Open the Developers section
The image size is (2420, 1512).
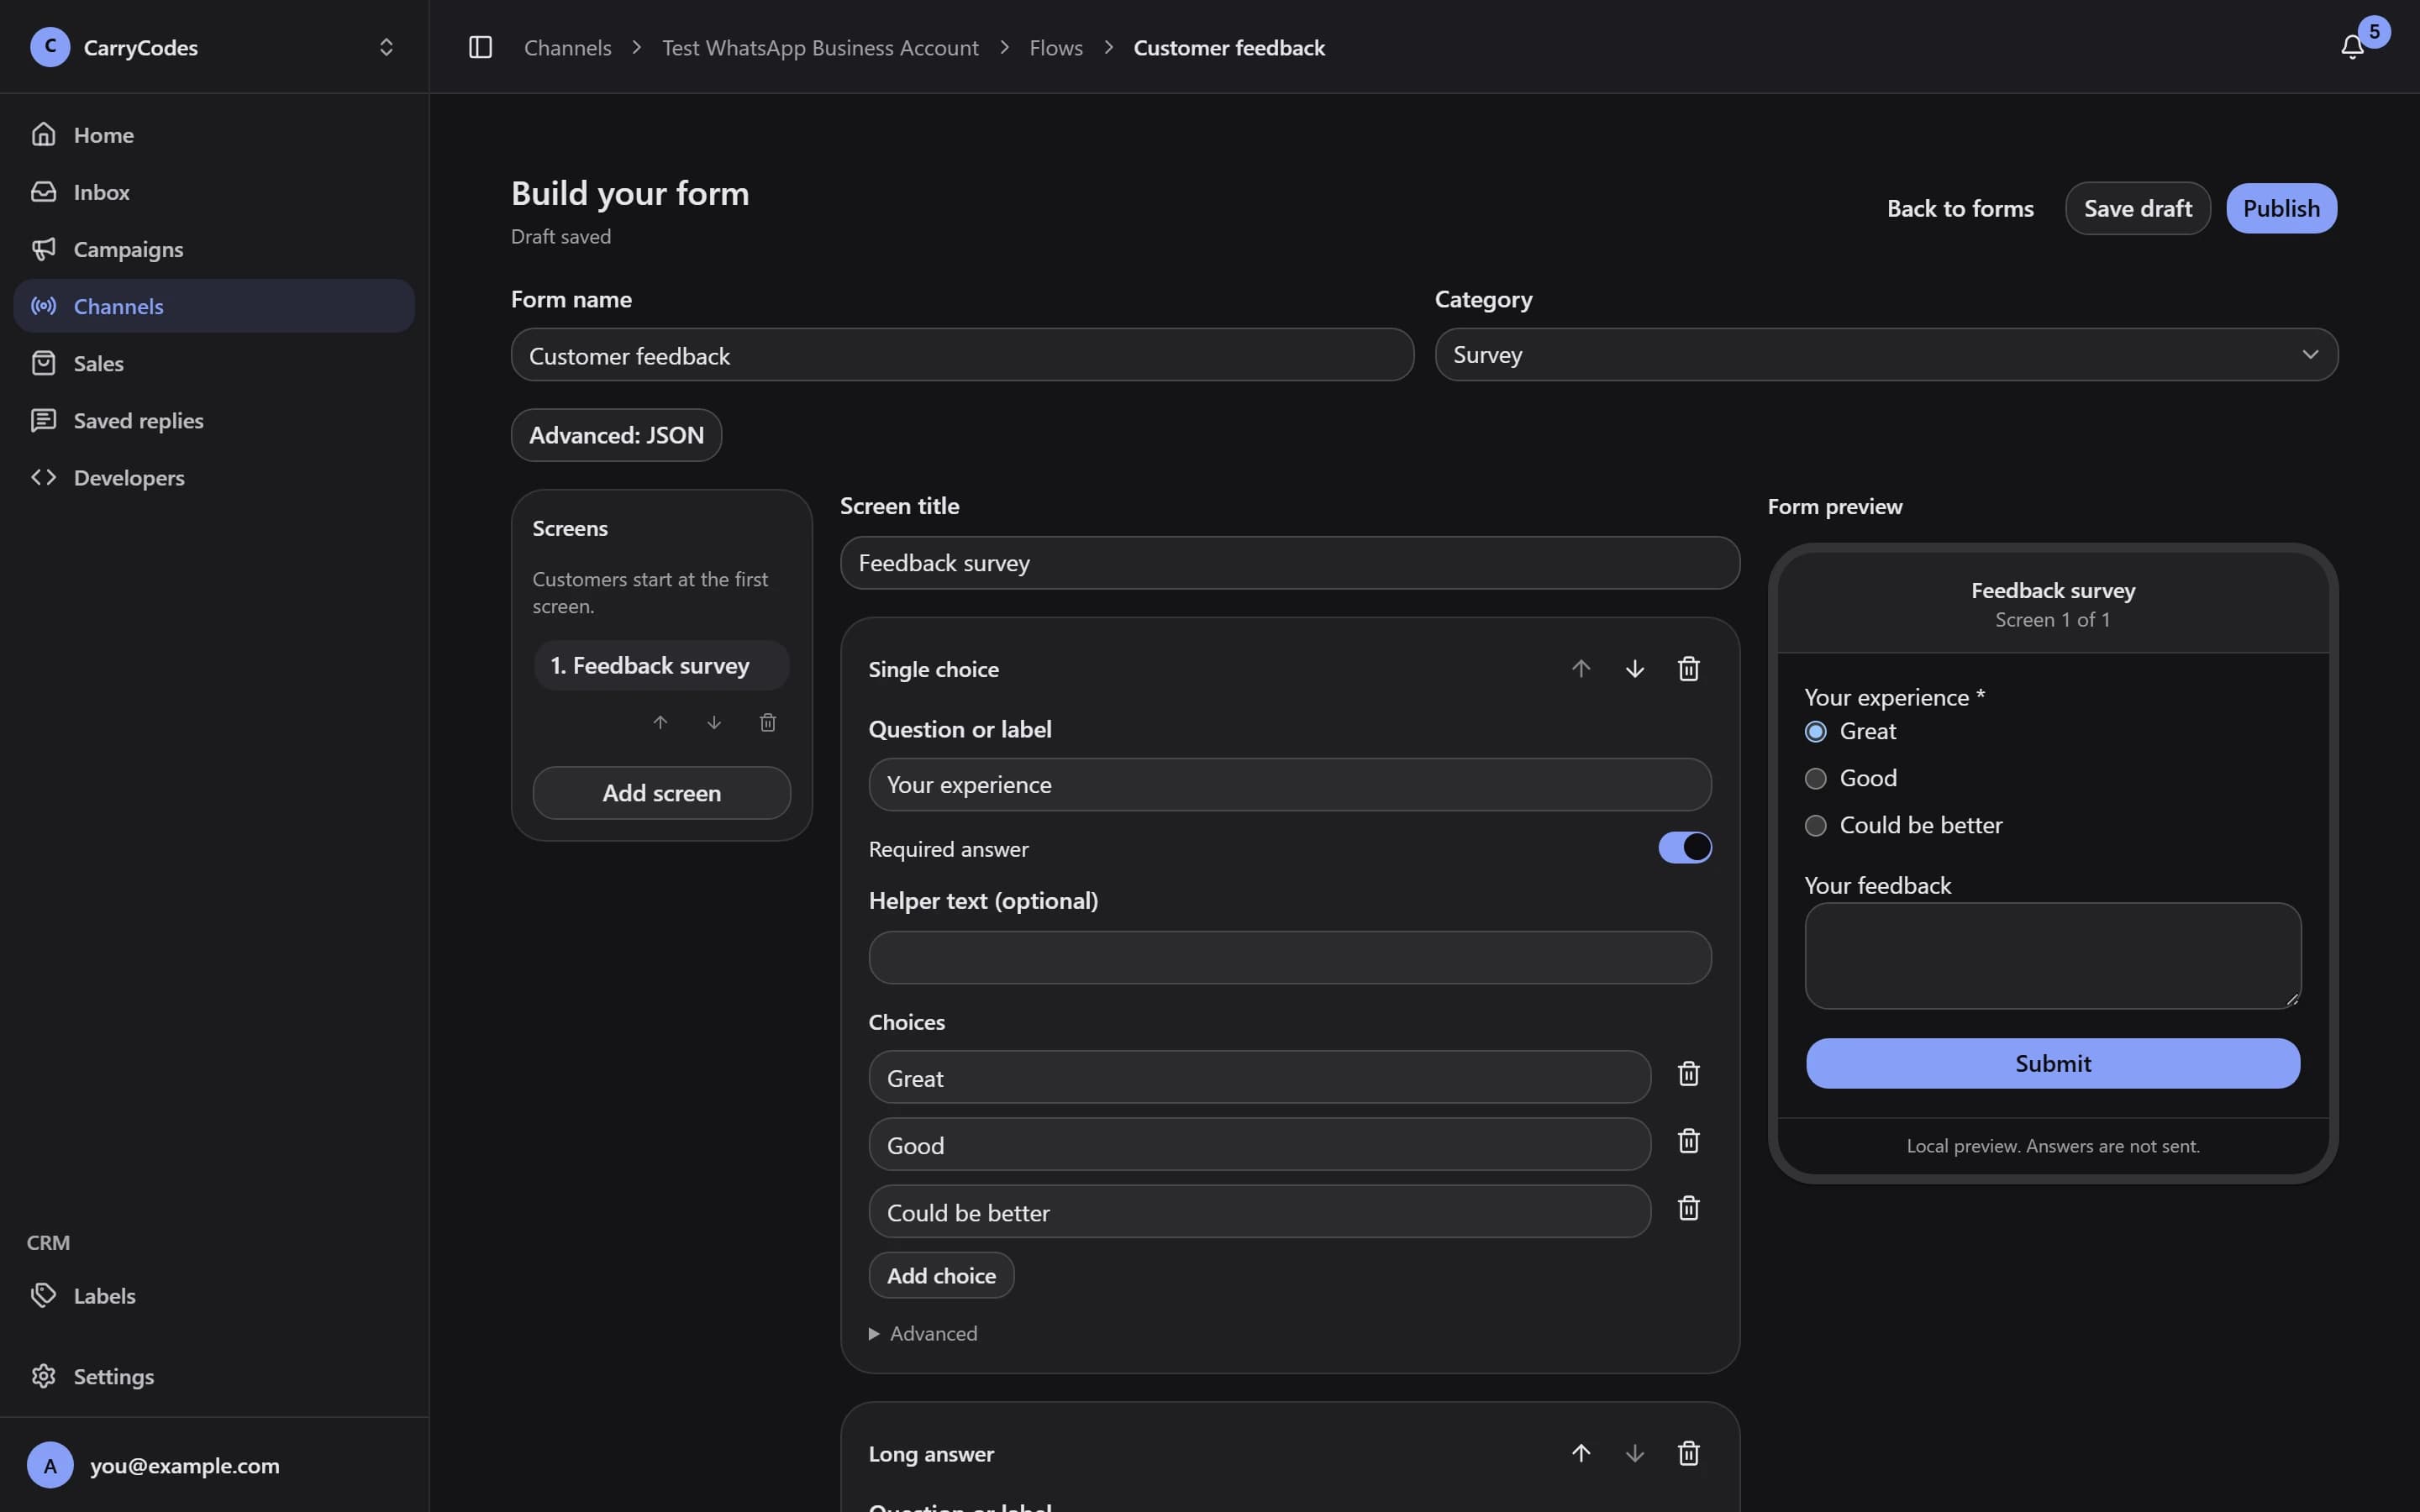click(x=214, y=477)
